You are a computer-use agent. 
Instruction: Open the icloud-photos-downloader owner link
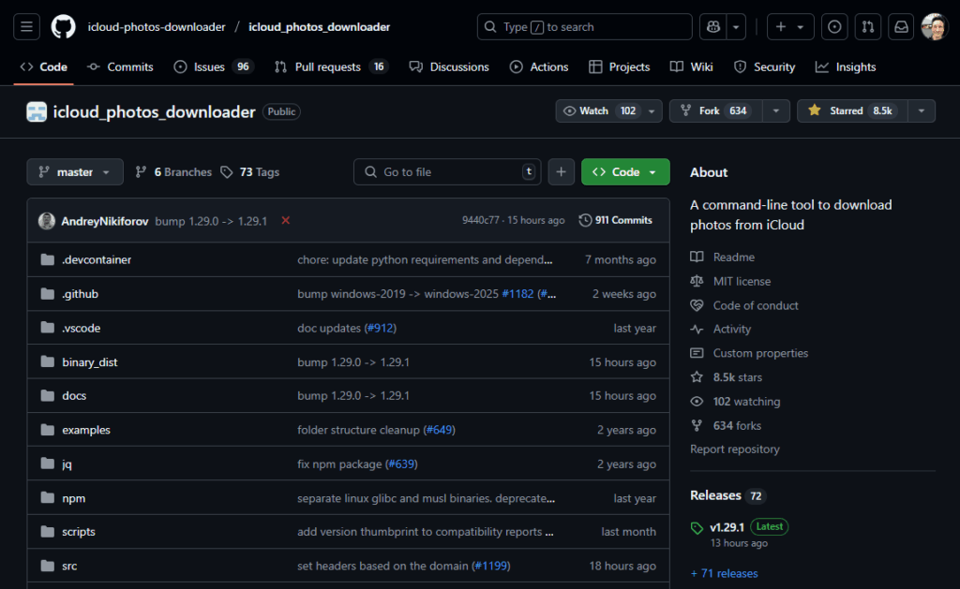tap(157, 27)
